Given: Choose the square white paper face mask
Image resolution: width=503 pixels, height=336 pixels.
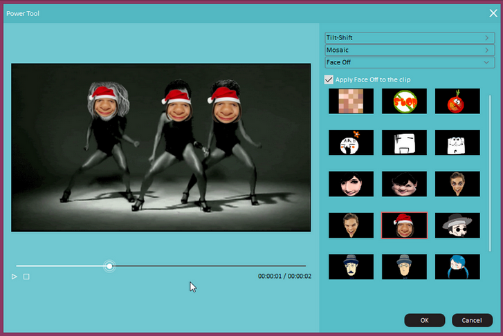Looking at the screenshot, I should tap(404, 142).
